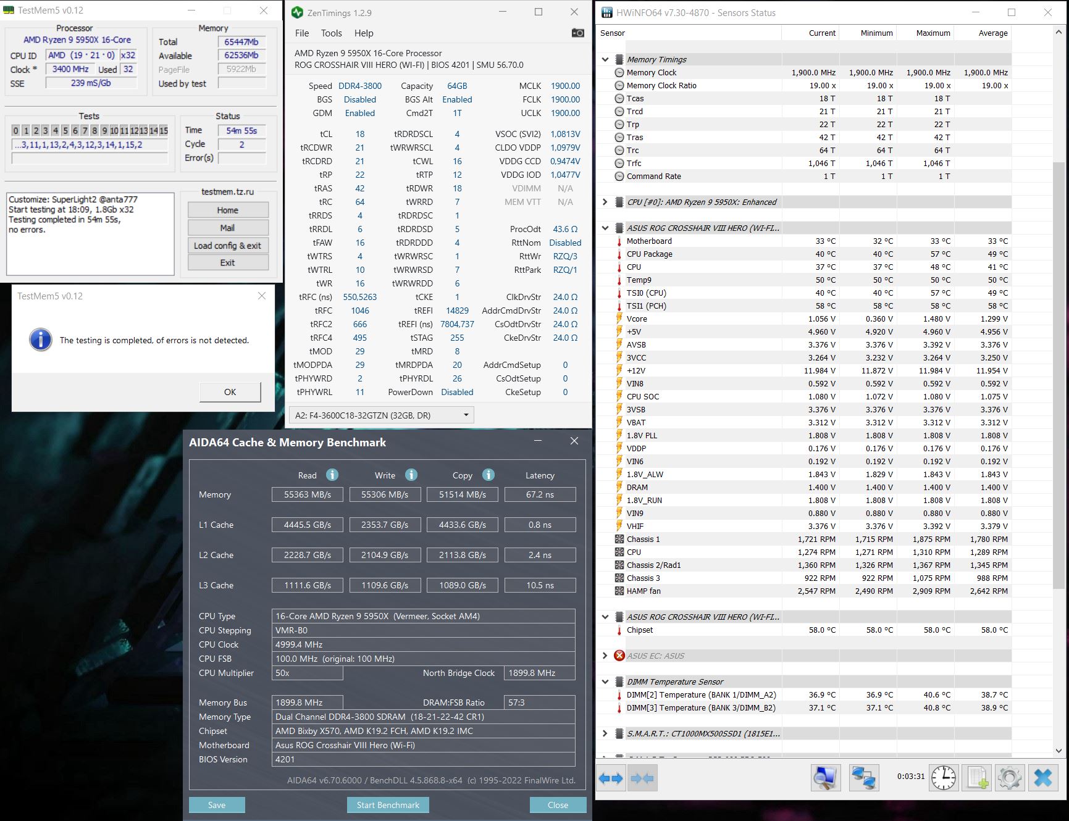This screenshot has width=1069, height=821.
Task: Open the A2 DIMM selector dropdown in ZenTimings
Action: click(x=382, y=415)
